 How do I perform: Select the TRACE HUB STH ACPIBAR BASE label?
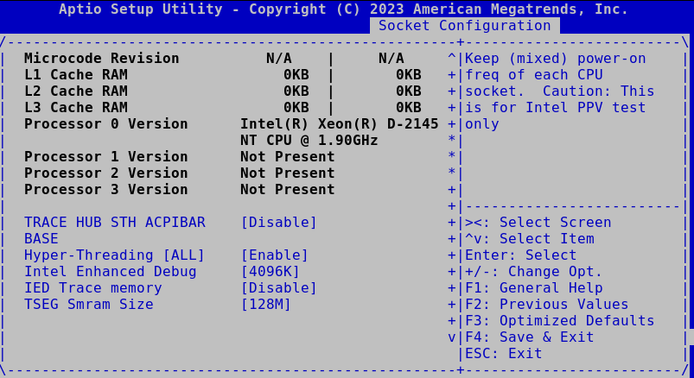[x=114, y=223]
